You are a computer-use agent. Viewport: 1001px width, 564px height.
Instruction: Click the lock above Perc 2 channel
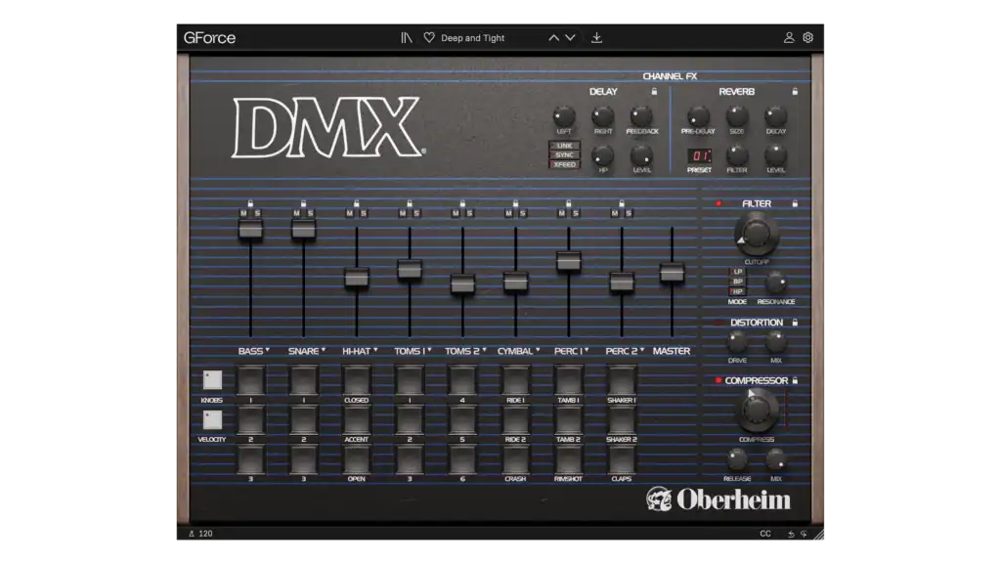tap(621, 203)
